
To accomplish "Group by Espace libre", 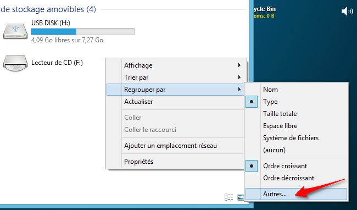I will pos(296,126).
